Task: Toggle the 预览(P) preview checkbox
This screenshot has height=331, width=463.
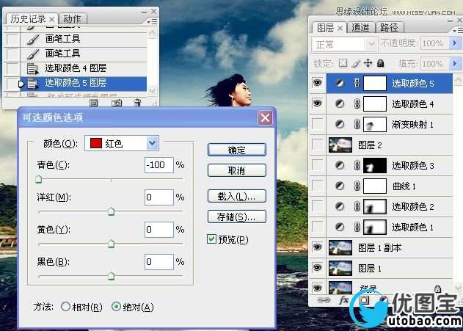Action: pyautogui.click(x=211, y=239)
